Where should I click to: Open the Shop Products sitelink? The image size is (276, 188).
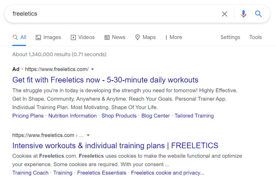(119, 116)
